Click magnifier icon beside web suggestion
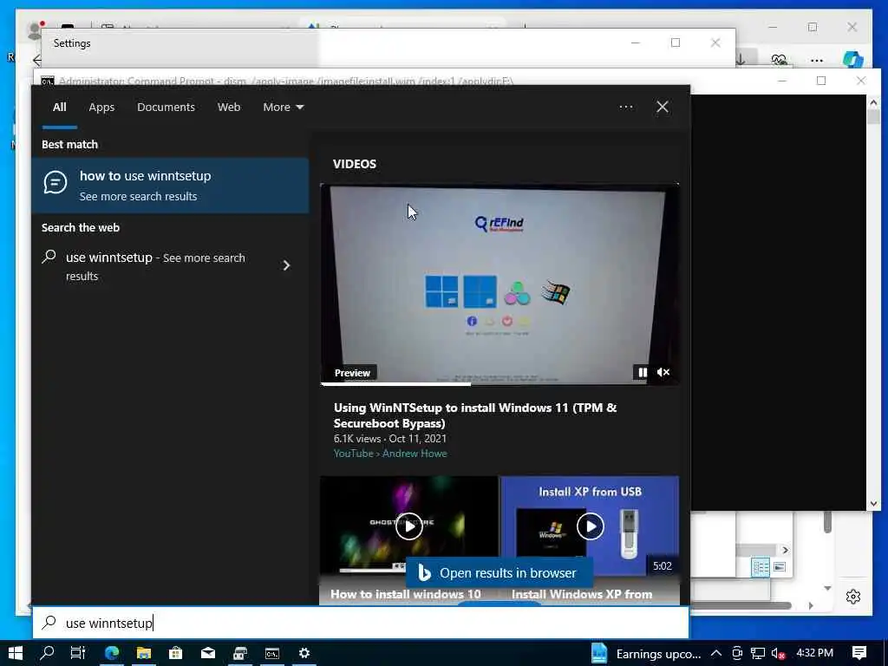Image resolution: width=888 pixels, height=666 pixels. click(x=49, y=257)
